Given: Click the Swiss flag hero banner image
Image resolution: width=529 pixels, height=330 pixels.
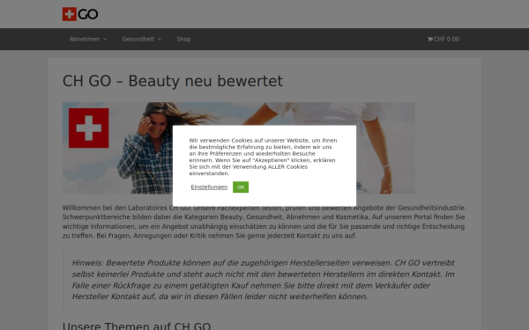Looking at the screenshot, I should point(239,148).
